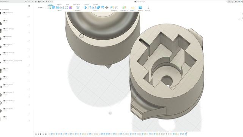Click the timeline end-of-history marker

[186, 134]
